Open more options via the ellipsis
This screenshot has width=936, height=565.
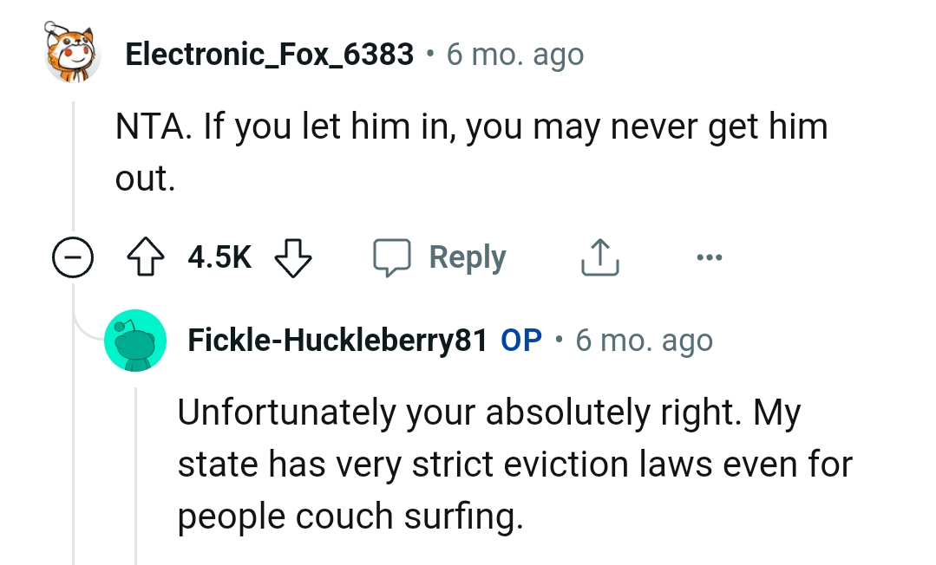click(710, 257)
